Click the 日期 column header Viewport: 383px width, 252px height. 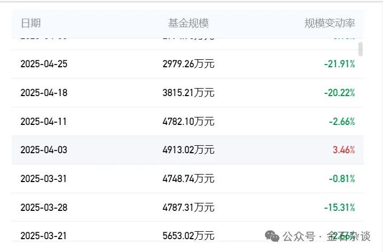tap(30, 23)
